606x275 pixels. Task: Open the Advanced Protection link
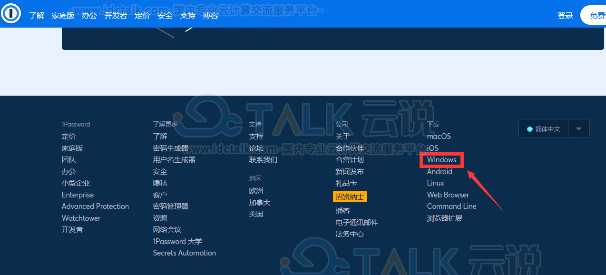pyautogui.click(x=95, y=206)
